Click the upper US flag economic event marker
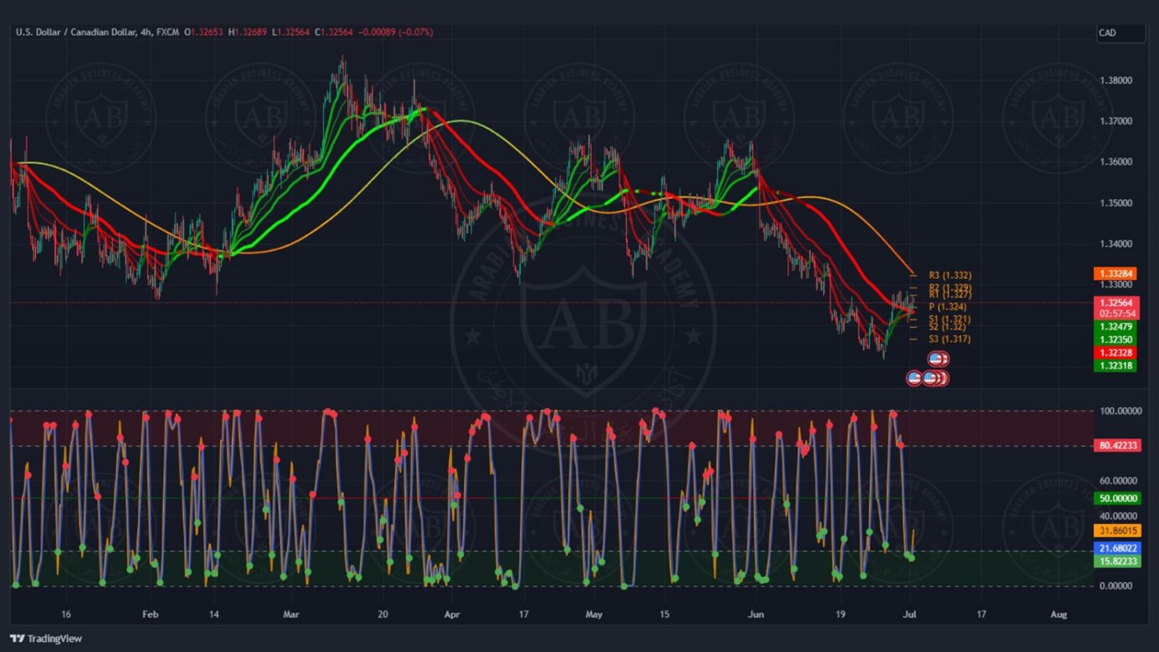The width and height of the screenshot is (1159, 652). (936, 358)
